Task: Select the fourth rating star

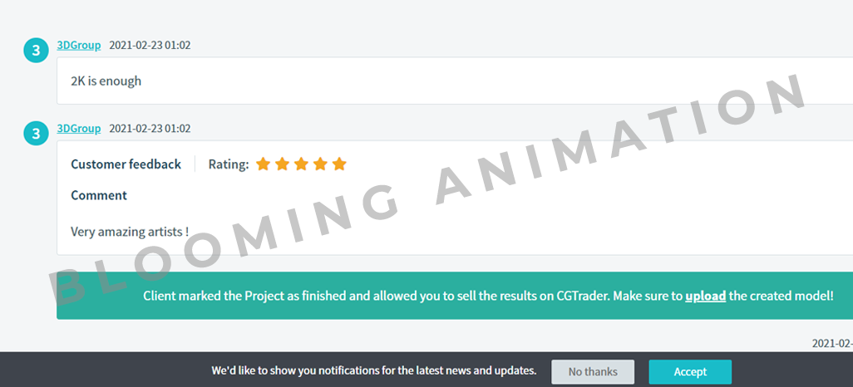Action: [320, 164]
